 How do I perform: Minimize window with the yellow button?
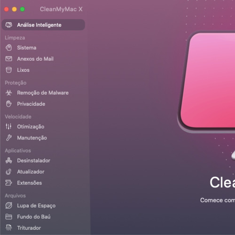[x=15, y=9]
